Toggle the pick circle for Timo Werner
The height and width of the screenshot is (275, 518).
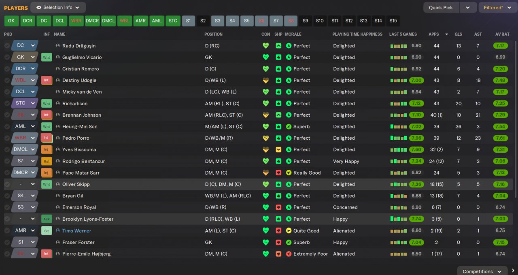(7, 231)
